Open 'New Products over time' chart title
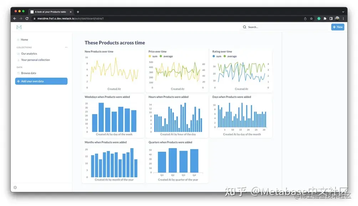358x206 pixels. pos(99,51)
